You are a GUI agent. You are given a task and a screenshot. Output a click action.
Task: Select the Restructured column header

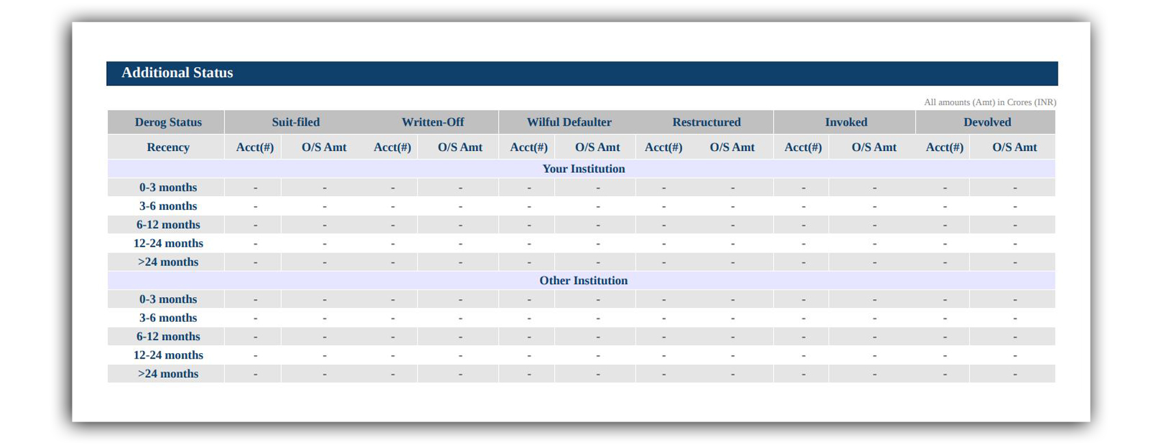(x=706, y=122)
